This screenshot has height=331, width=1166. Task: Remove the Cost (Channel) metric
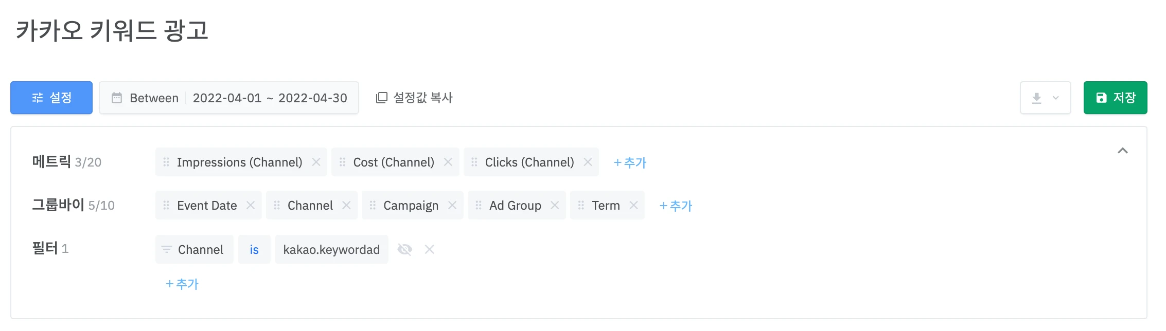pos(448,162)
